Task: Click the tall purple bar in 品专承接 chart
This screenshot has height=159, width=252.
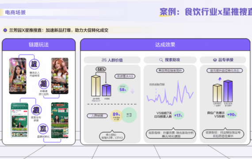Action: 228,91
